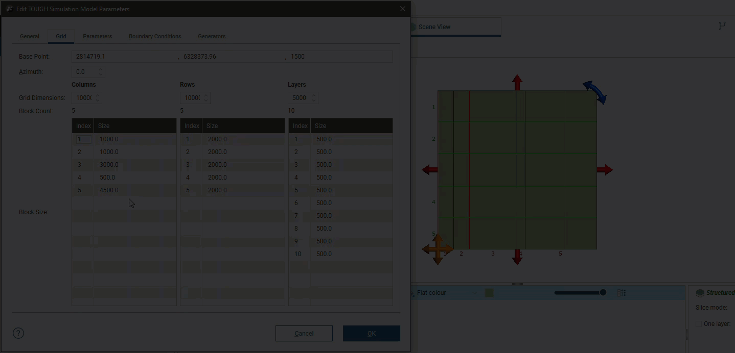
Task: Click the Rows grid dimension stepper arrows
Action: coord(206,98)
